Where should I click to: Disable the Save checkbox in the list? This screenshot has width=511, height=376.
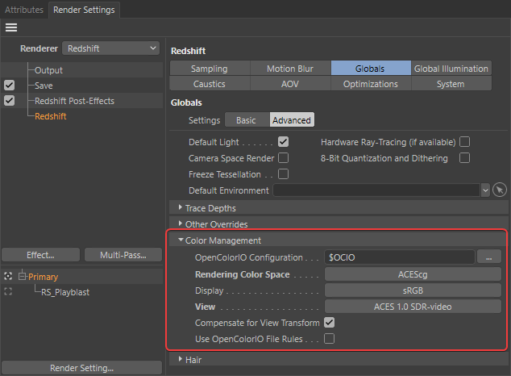click(x=9, y=86)
